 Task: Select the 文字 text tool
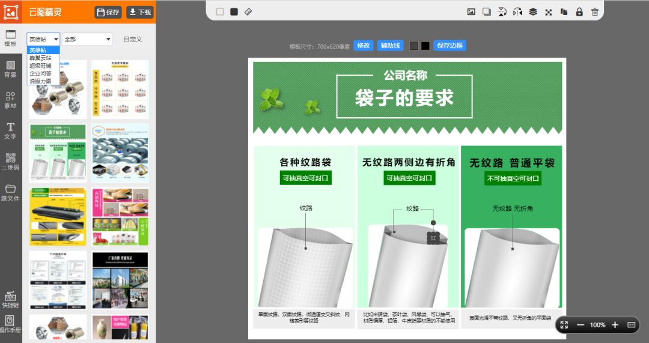10,131
